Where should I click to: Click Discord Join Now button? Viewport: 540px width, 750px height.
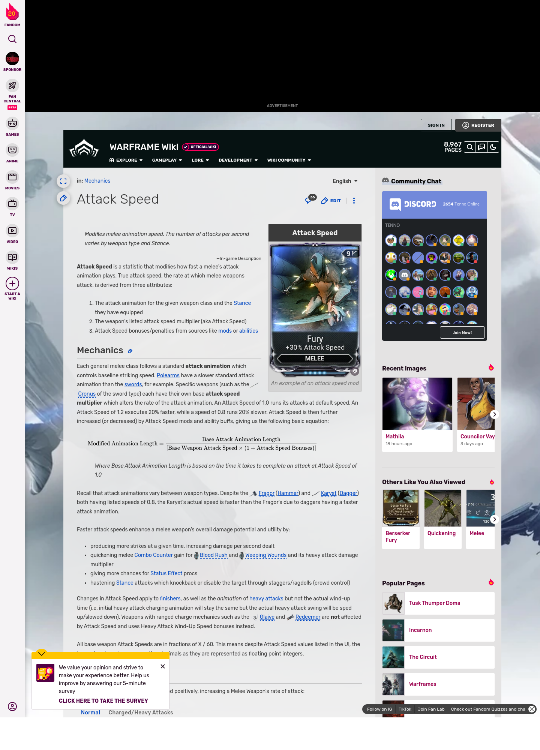462,333
